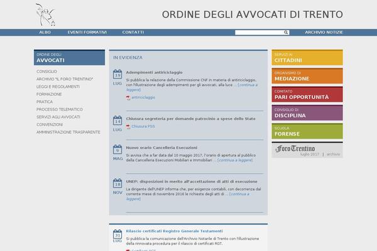Click the PDF icon beside Chiusura PSS
The width and height of the screenshot is (377, 251).
(x=128, y=127)
